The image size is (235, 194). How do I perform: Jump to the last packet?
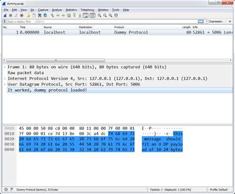pyautogui.click(x=80, y=15)
